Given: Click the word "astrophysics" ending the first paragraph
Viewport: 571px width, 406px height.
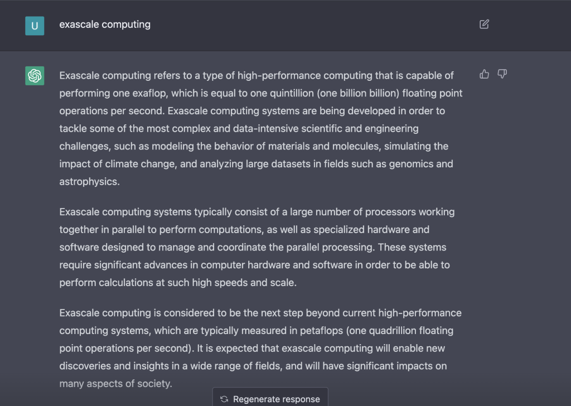Looking at the screenshot, I should 89,182.
